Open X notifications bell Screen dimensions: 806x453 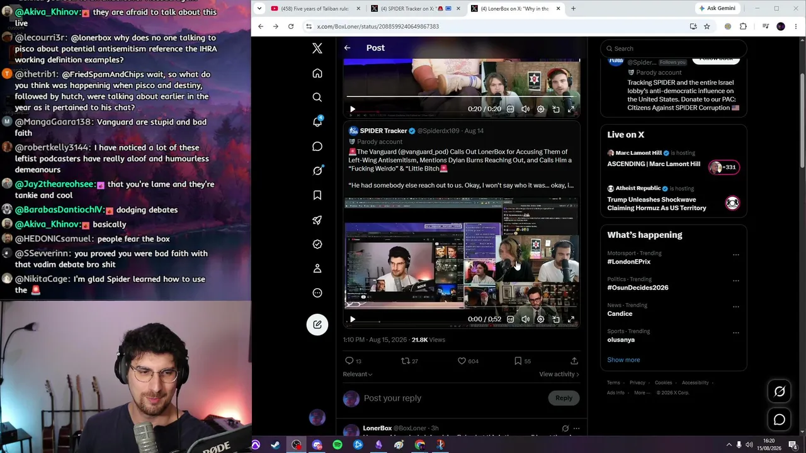pos(317,121)
